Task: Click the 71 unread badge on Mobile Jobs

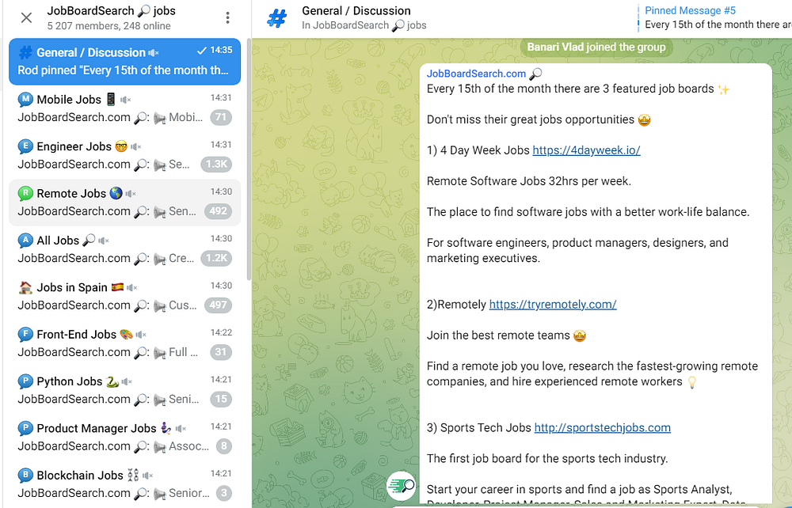Action: [221, 118]
